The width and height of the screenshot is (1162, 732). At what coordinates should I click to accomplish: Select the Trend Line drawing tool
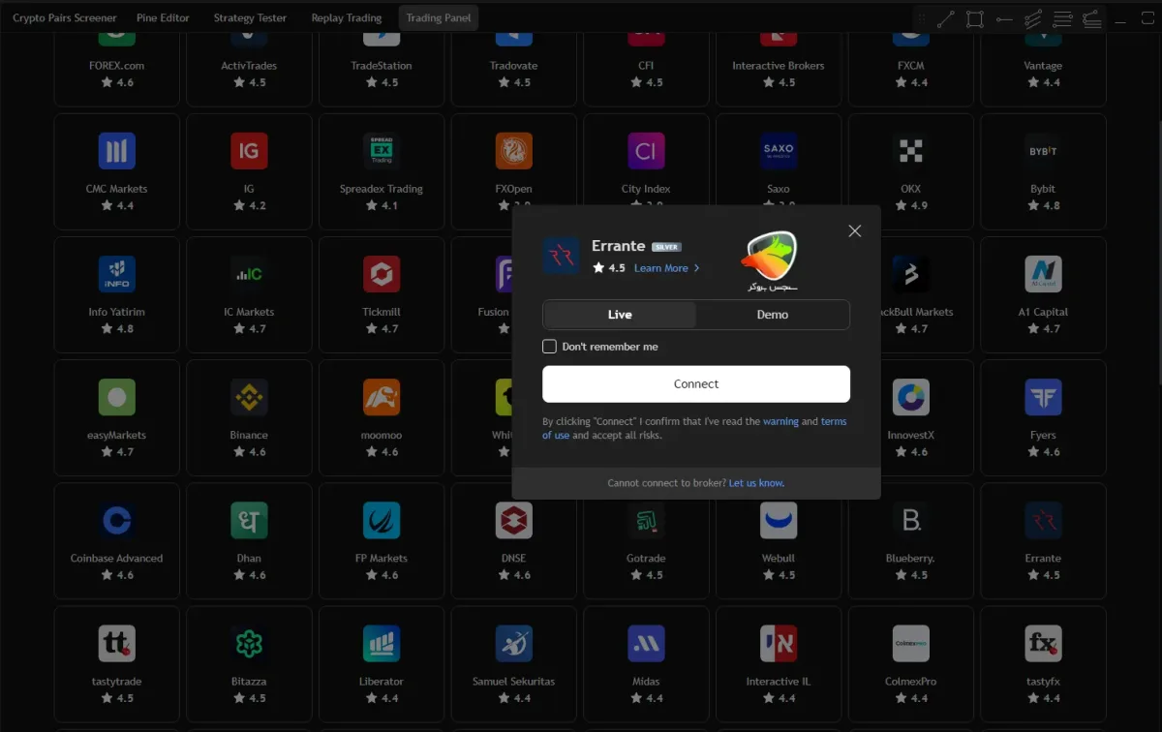(x=946, y=18)
